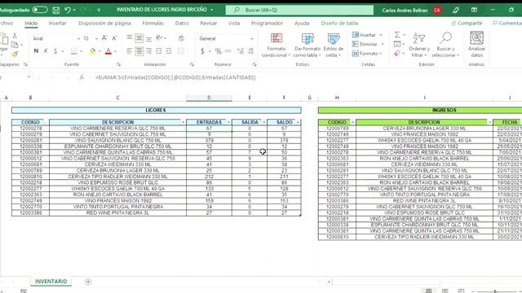This screenshot has height=293, width=522.
Task: Toggle italic (K) formatting
Action: pyautogui.click(x=46, y=50)
